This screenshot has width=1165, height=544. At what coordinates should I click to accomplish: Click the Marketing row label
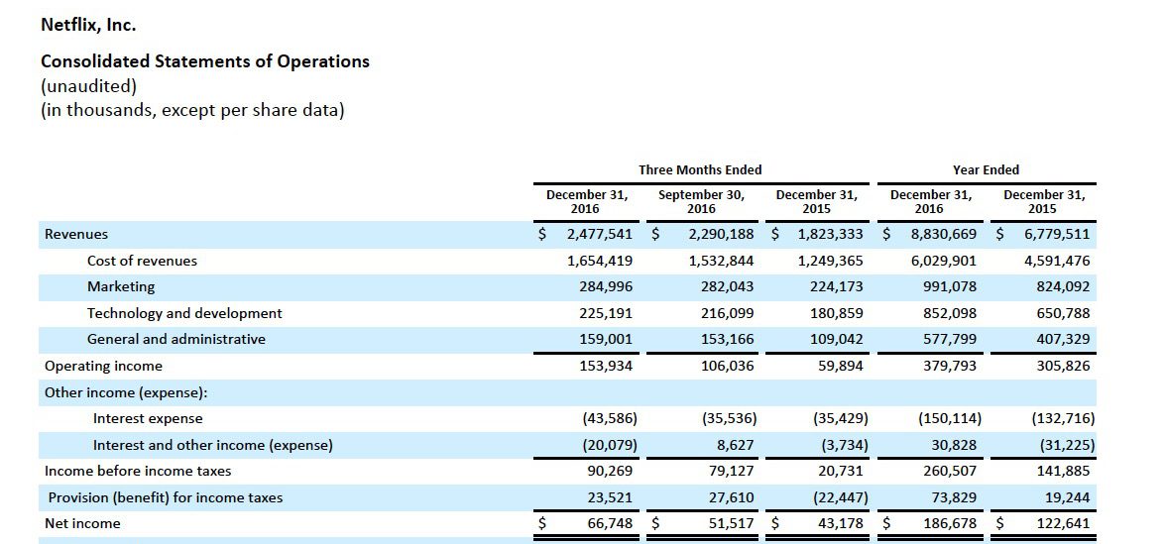point(121,286)
